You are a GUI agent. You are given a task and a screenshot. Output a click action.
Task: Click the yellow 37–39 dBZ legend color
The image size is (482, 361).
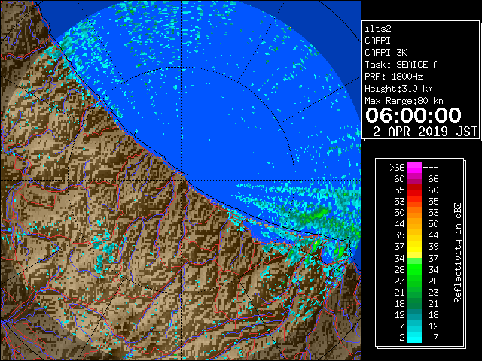[414, 247]
